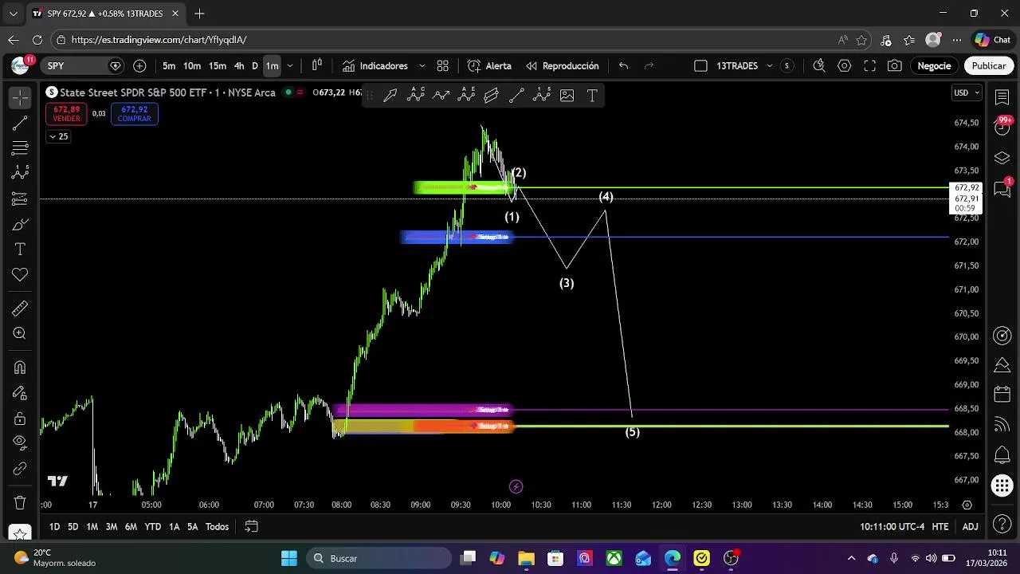Select the text T tool in floating toolbar
Viewport: 1020px width, 574px height.
click(592, 96)
